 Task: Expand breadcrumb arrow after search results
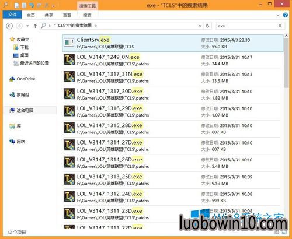click(96, 26)
